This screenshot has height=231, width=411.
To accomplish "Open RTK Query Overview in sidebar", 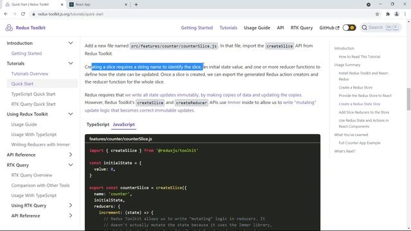I will [x=31, y=175].
